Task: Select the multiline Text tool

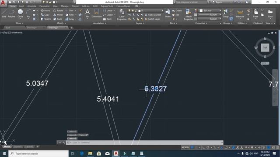Action: (x=87, y=14)
